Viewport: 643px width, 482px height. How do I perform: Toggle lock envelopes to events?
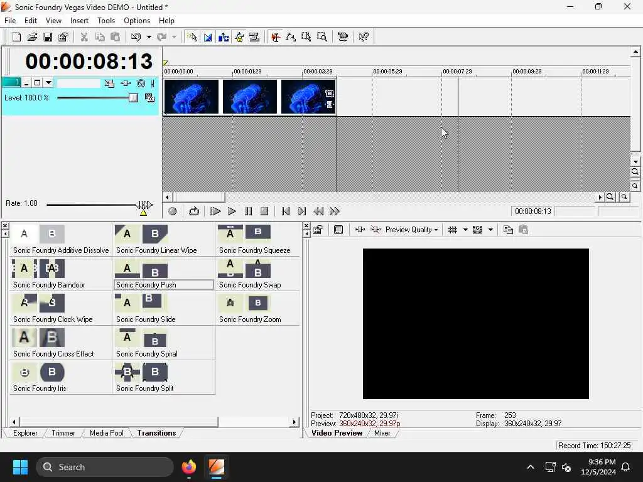pos(239,37)
